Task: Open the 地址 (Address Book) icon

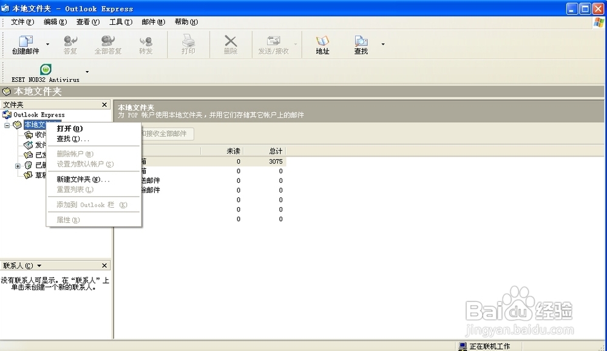Action: pyautogui.click(x=322, y=44)
